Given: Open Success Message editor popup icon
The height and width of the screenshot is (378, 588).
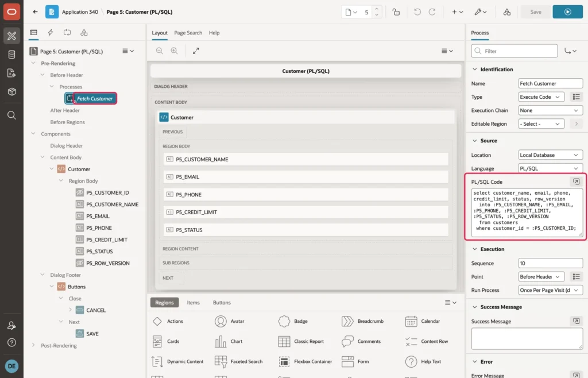Looking at the screenshot, I should tap(576, 321).
